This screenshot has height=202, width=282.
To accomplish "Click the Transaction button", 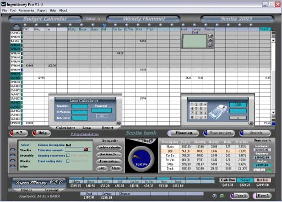I will pos(219,133).
